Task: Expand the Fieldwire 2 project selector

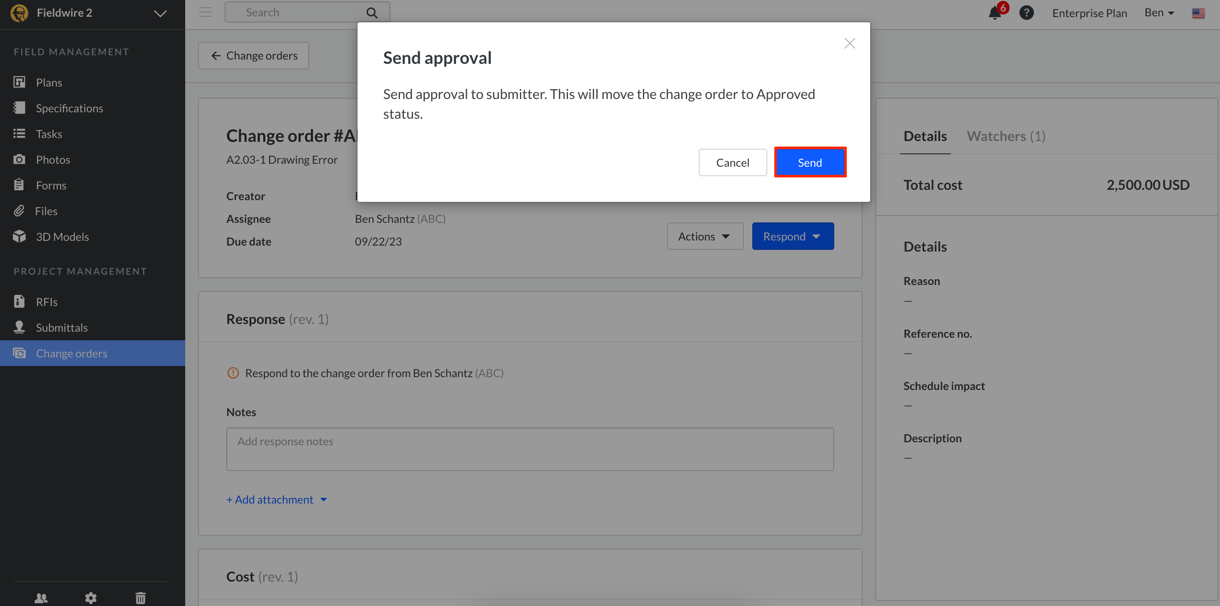Action: coord(160,13)
